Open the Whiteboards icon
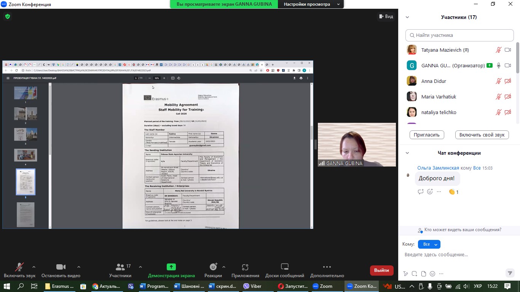This screenshot has width=520, height=292. [284, 267]
